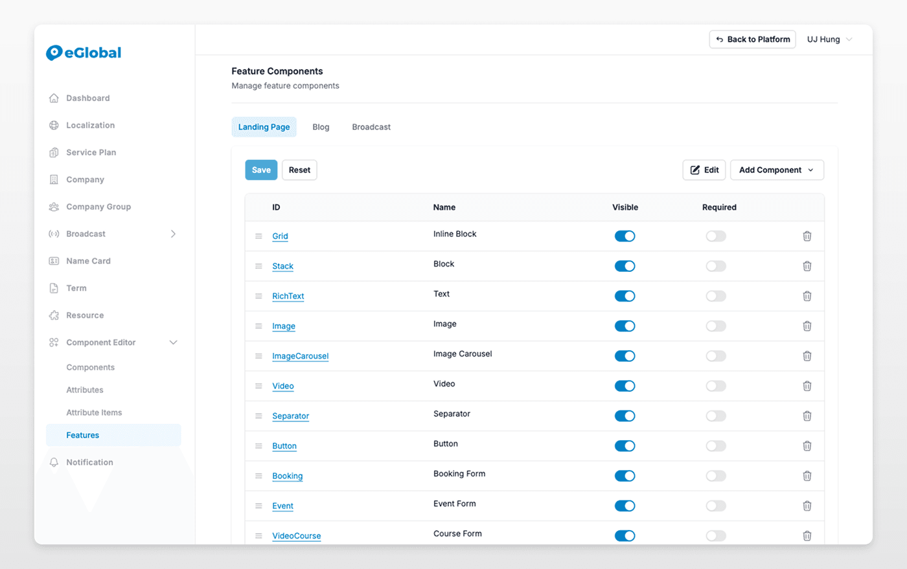Open Dashboard via its home icon
907x569 pixels.
pyautogui.click(x=54, y=98)
